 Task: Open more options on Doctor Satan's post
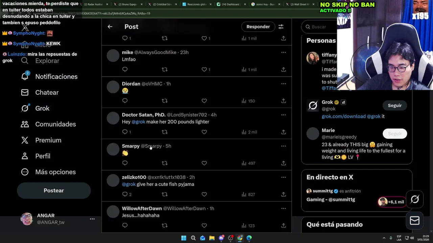click(x=283, y=115)
